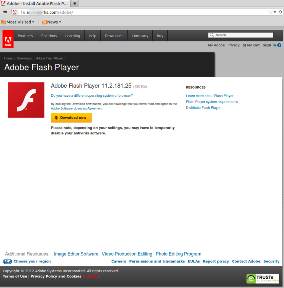This screenshot has height=288, width=284.
Task: Open the Company menu
Action: click(140, 36)
